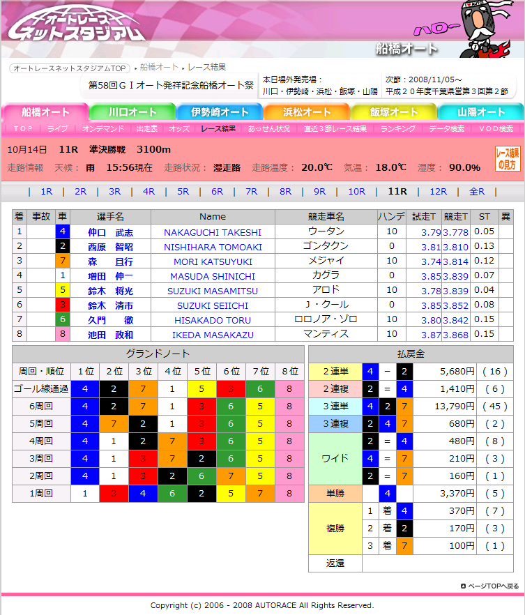Go to race 2R results
The height and width of the screenshot is (615, 525).
[81, 191]
